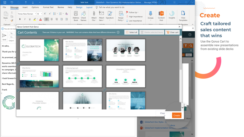Screen dimensions: 244x137
Task: Click the Save icon in title bar
Action: coord(5,2)
